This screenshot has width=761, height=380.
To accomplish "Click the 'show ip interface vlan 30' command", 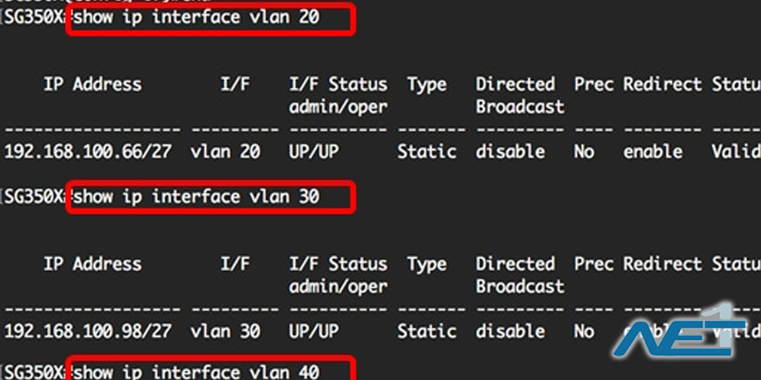I will click(x=196, y=198).
